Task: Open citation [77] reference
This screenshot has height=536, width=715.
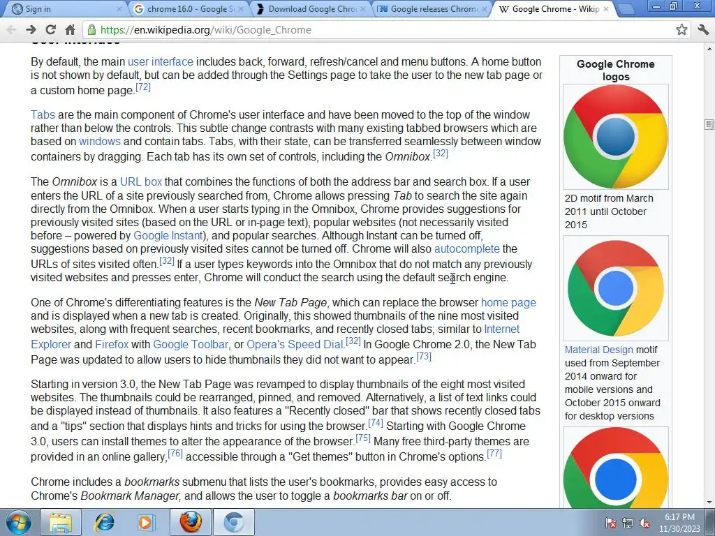Action: (494, 453)
